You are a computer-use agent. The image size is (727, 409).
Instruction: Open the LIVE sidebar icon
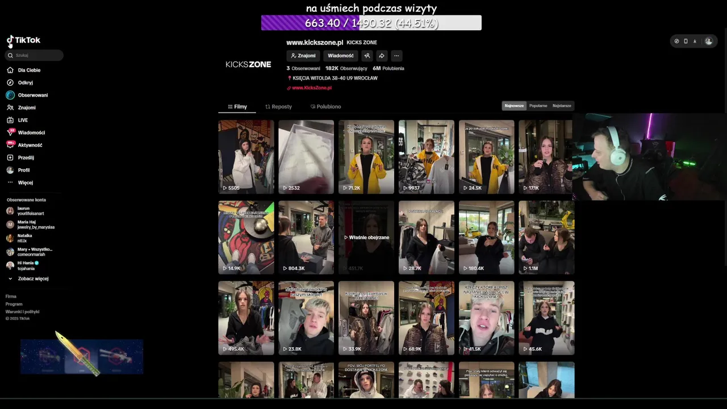(x=10, y=120)
